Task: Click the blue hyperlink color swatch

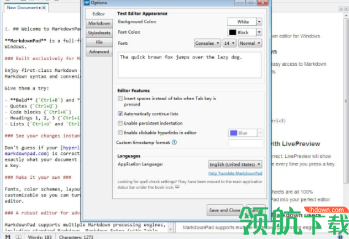Action: [234, 133]
